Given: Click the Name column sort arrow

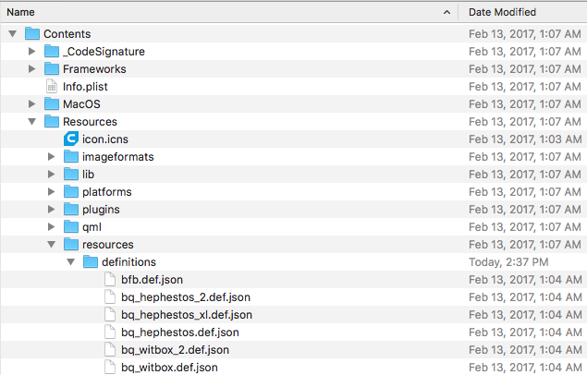Looking at the screenshot, I should coord(447,12).
